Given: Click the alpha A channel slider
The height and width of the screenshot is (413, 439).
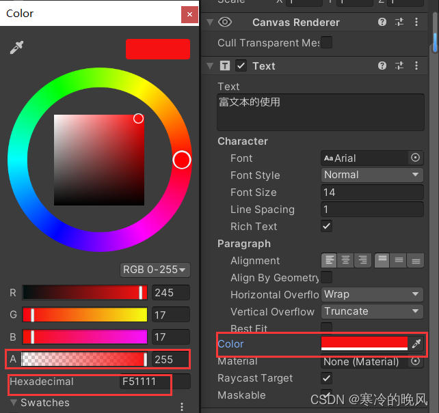Looking at the screenshot, I should (x=85, y=359).
